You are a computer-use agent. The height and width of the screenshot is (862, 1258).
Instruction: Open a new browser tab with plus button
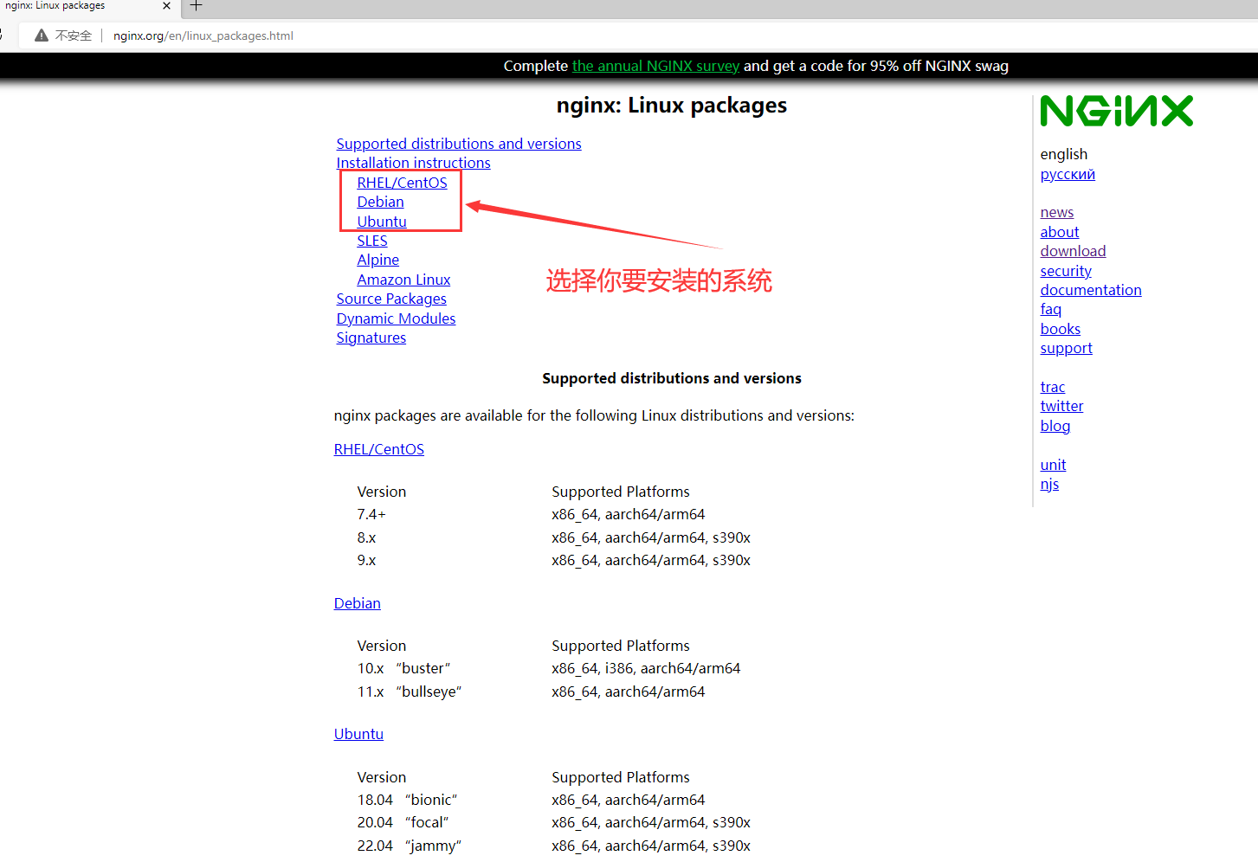point(197,6)
